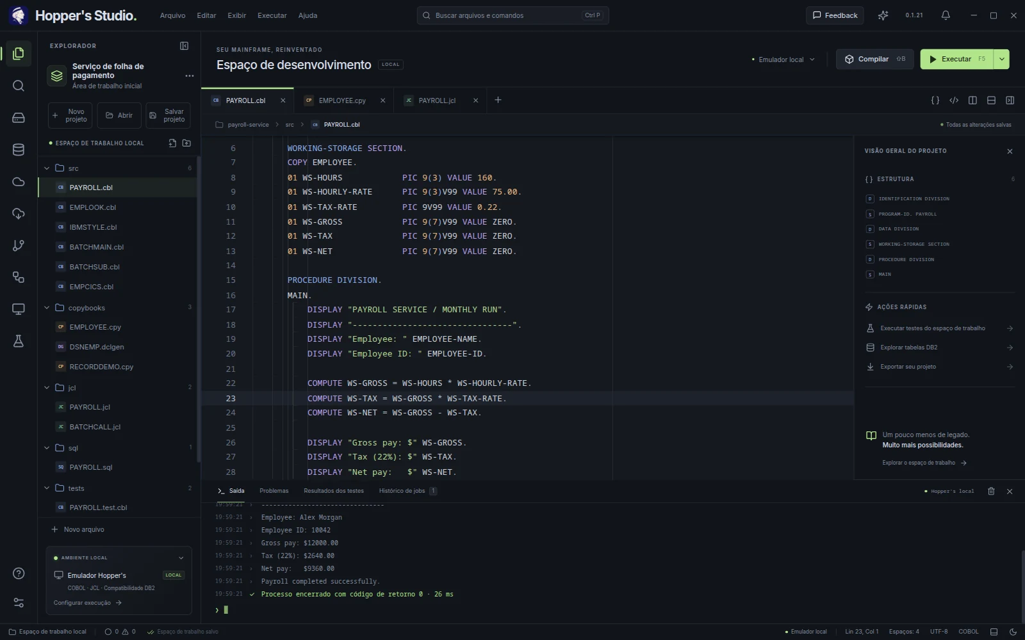Image resolution: width=1025 pixels, height=640 pixels.
Task: Toggle the theme moon icon in status bar
Action: coord(1013,632)
